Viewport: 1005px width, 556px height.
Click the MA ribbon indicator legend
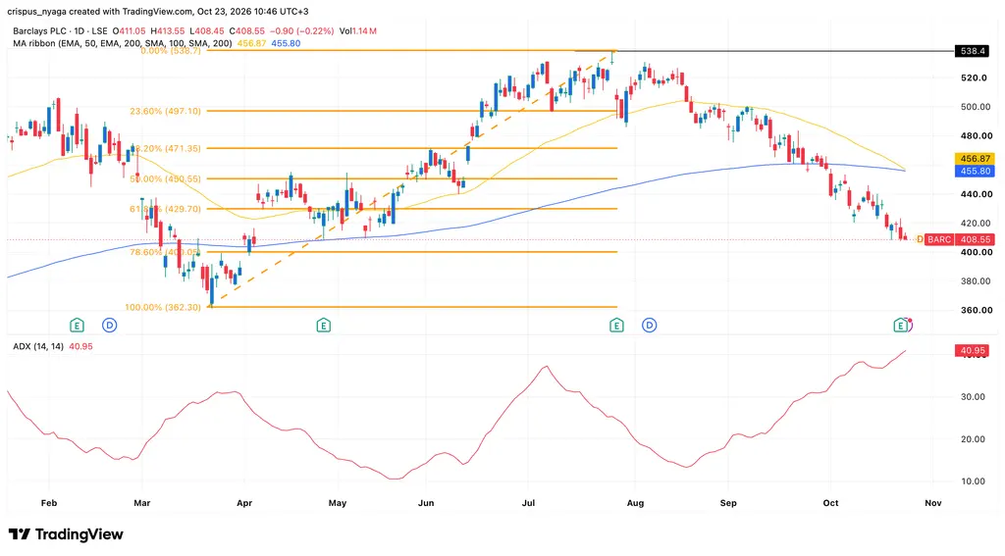123,43
